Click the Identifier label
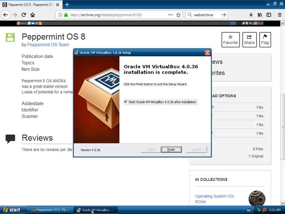Screen dimensions: 285x214 click(x=30, y=110)
